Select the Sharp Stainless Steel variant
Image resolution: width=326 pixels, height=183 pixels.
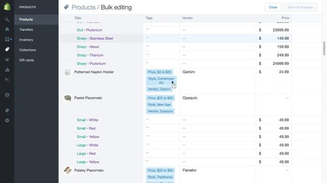tap(95, 39)
